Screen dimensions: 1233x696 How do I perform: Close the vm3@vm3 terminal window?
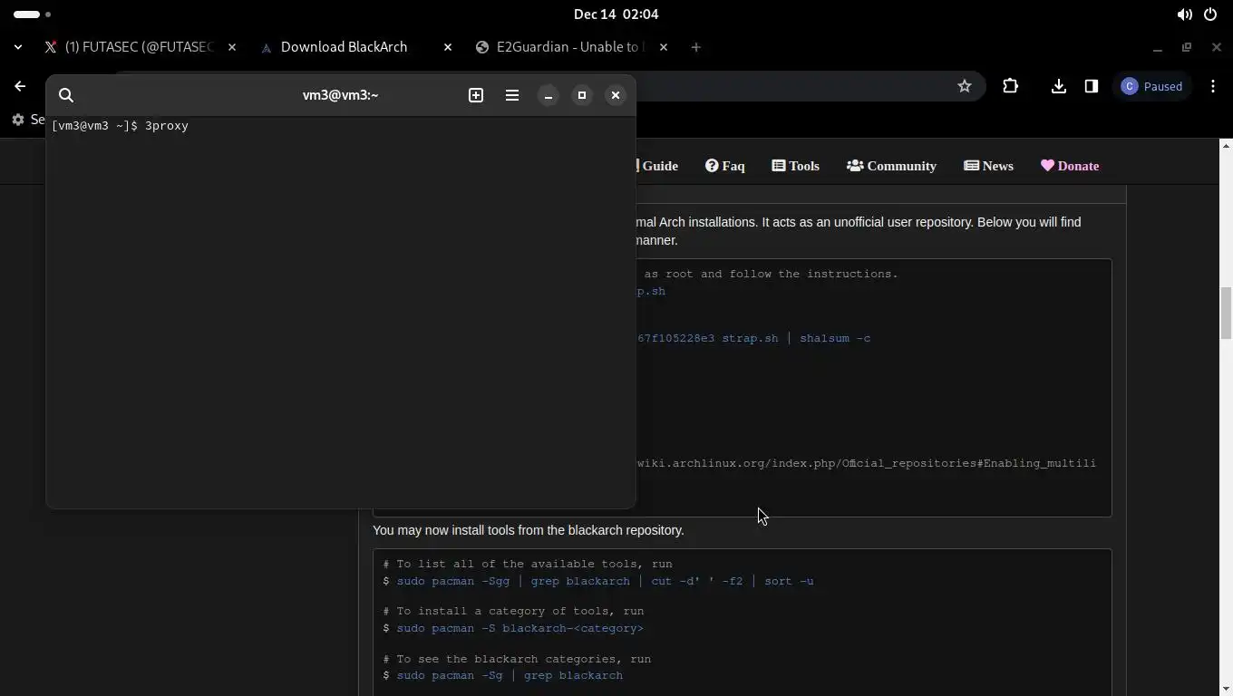coord(616,95)
